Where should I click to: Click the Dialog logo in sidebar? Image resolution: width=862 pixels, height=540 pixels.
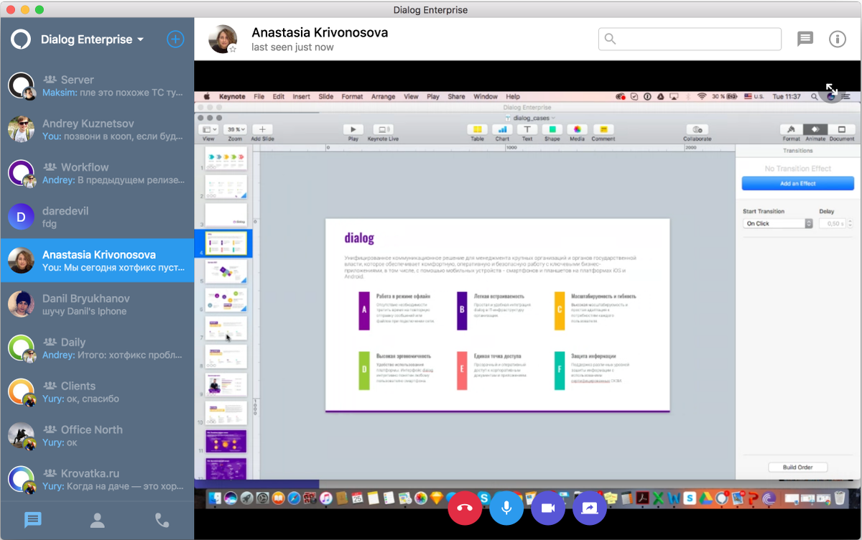pyautogui.click(x=21, y=39)
